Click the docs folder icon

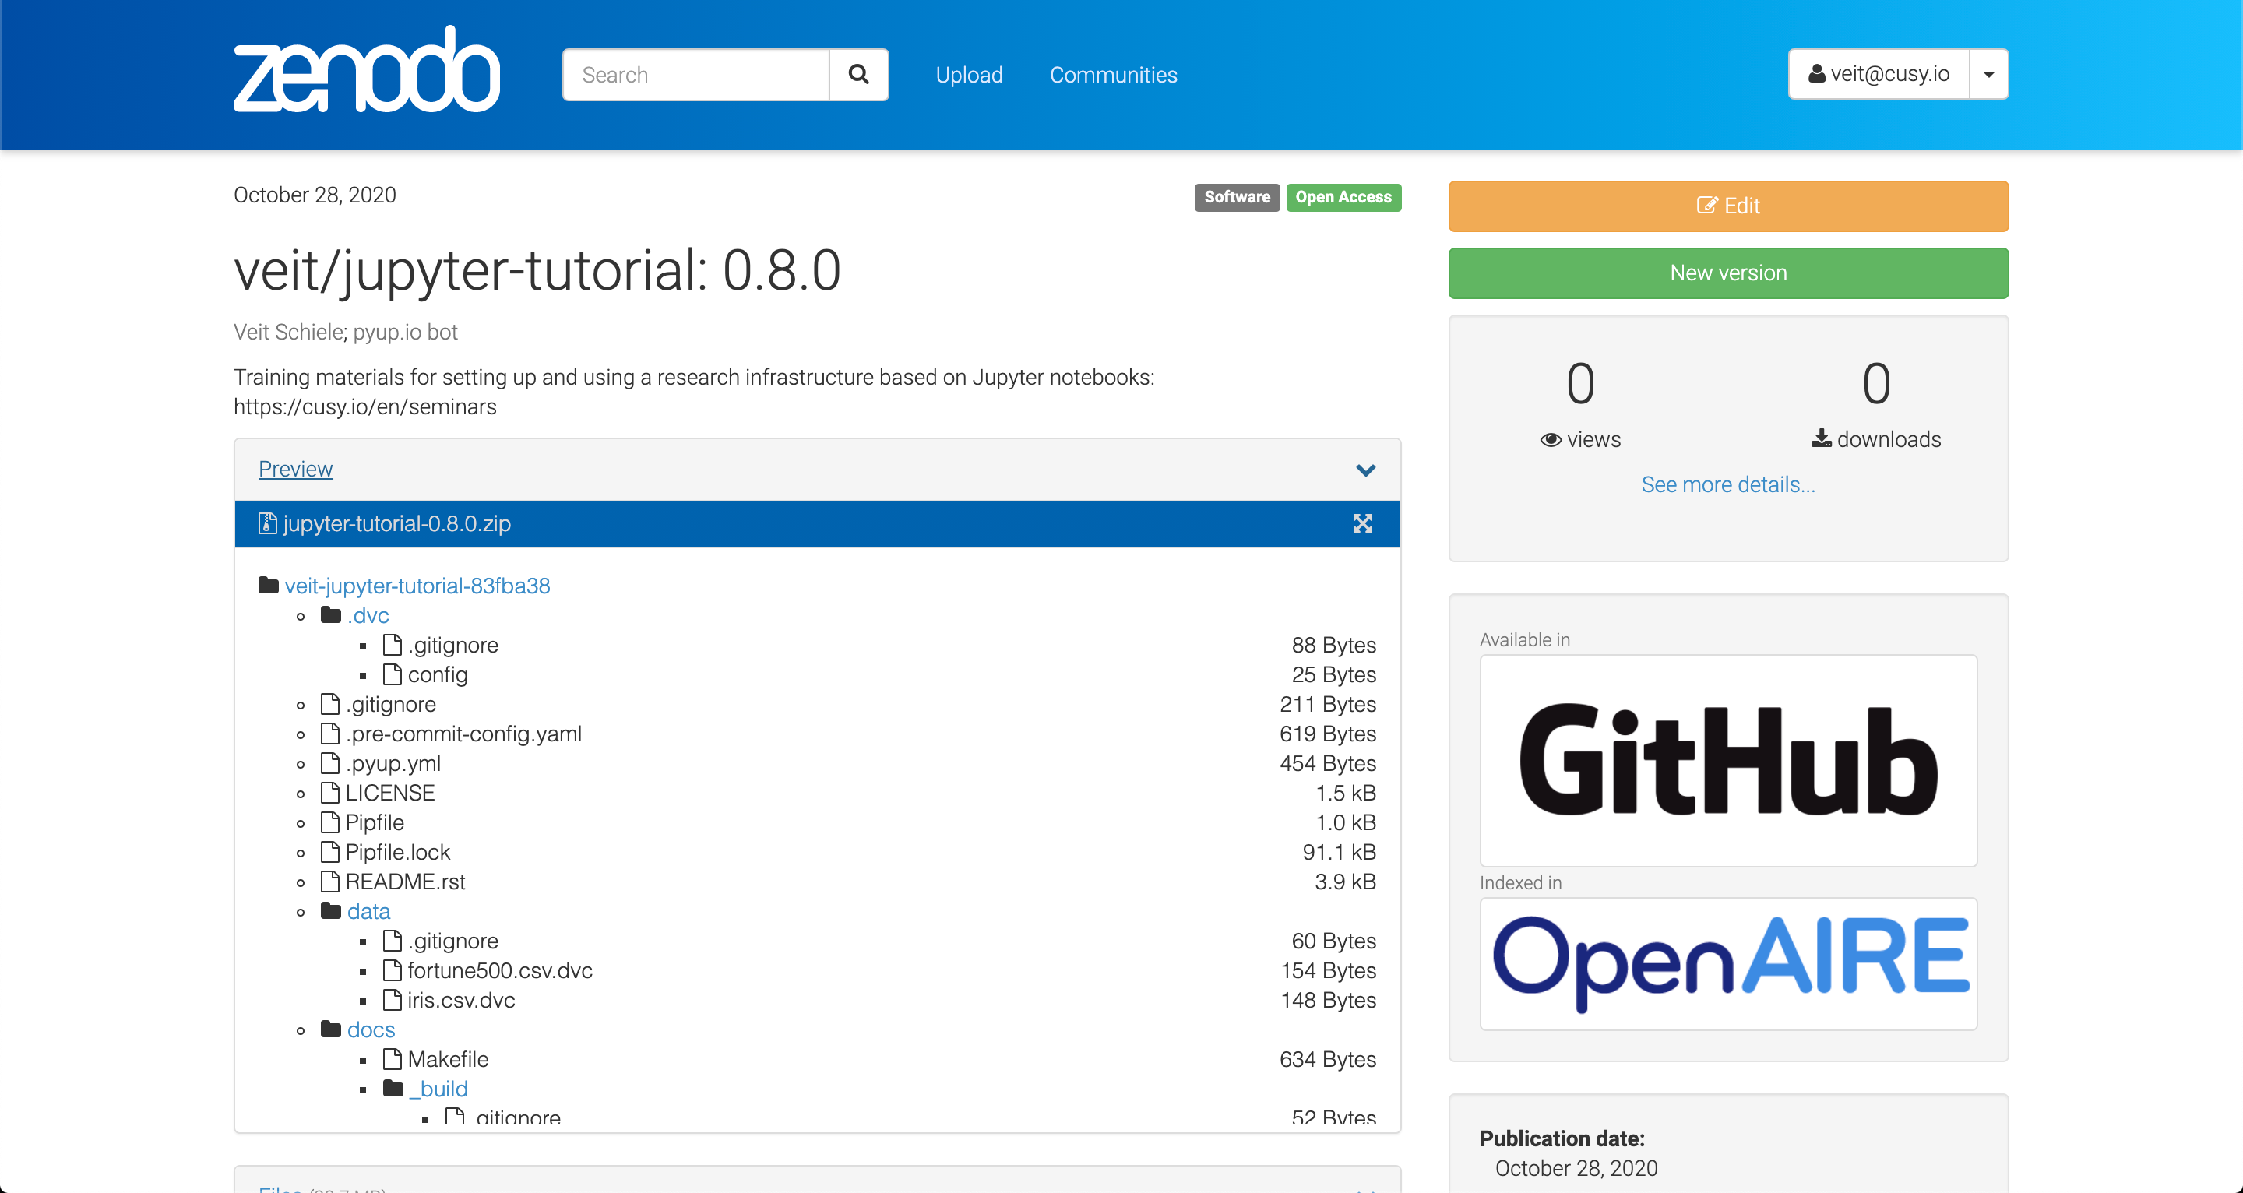point(331,1029)
